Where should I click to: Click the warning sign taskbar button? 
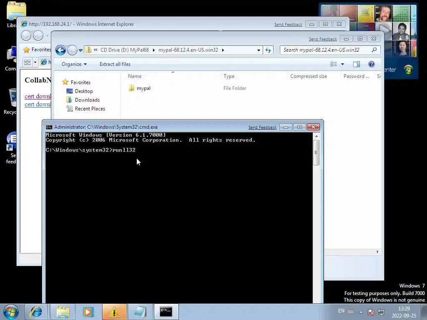(x=114, y=312)
